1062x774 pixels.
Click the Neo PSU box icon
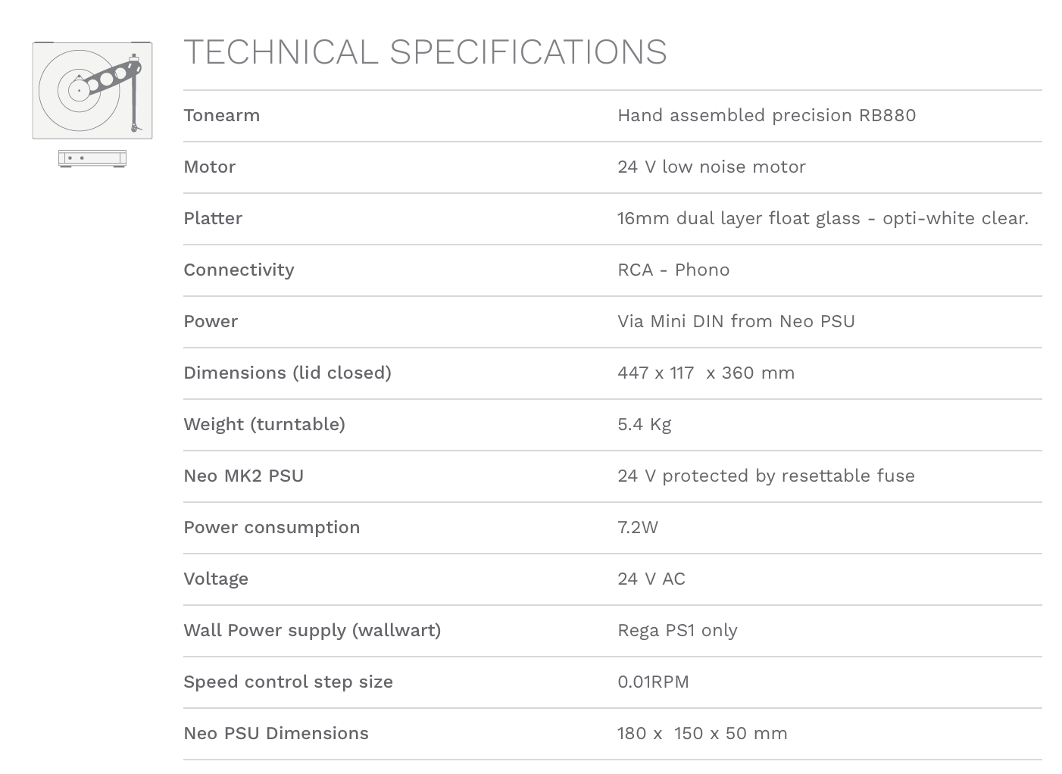pyautogui.click(x=92, y=158)
